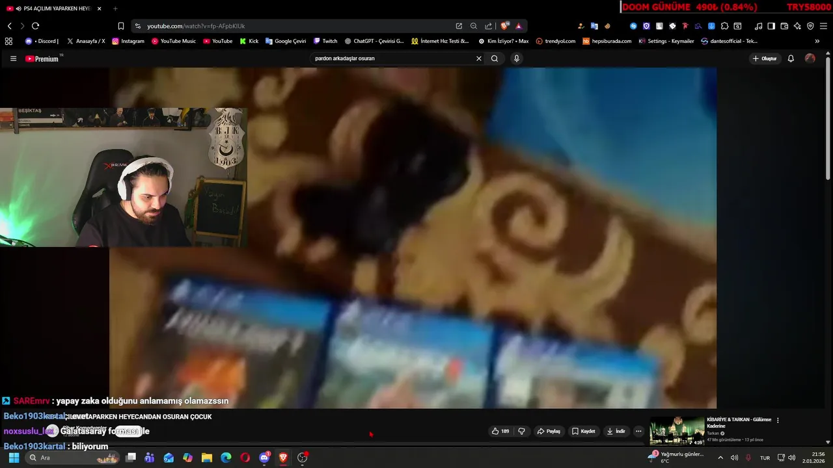This screenshot has height=468, width=833.
Task: Download the video with İndir
Action: click(616, 431)
